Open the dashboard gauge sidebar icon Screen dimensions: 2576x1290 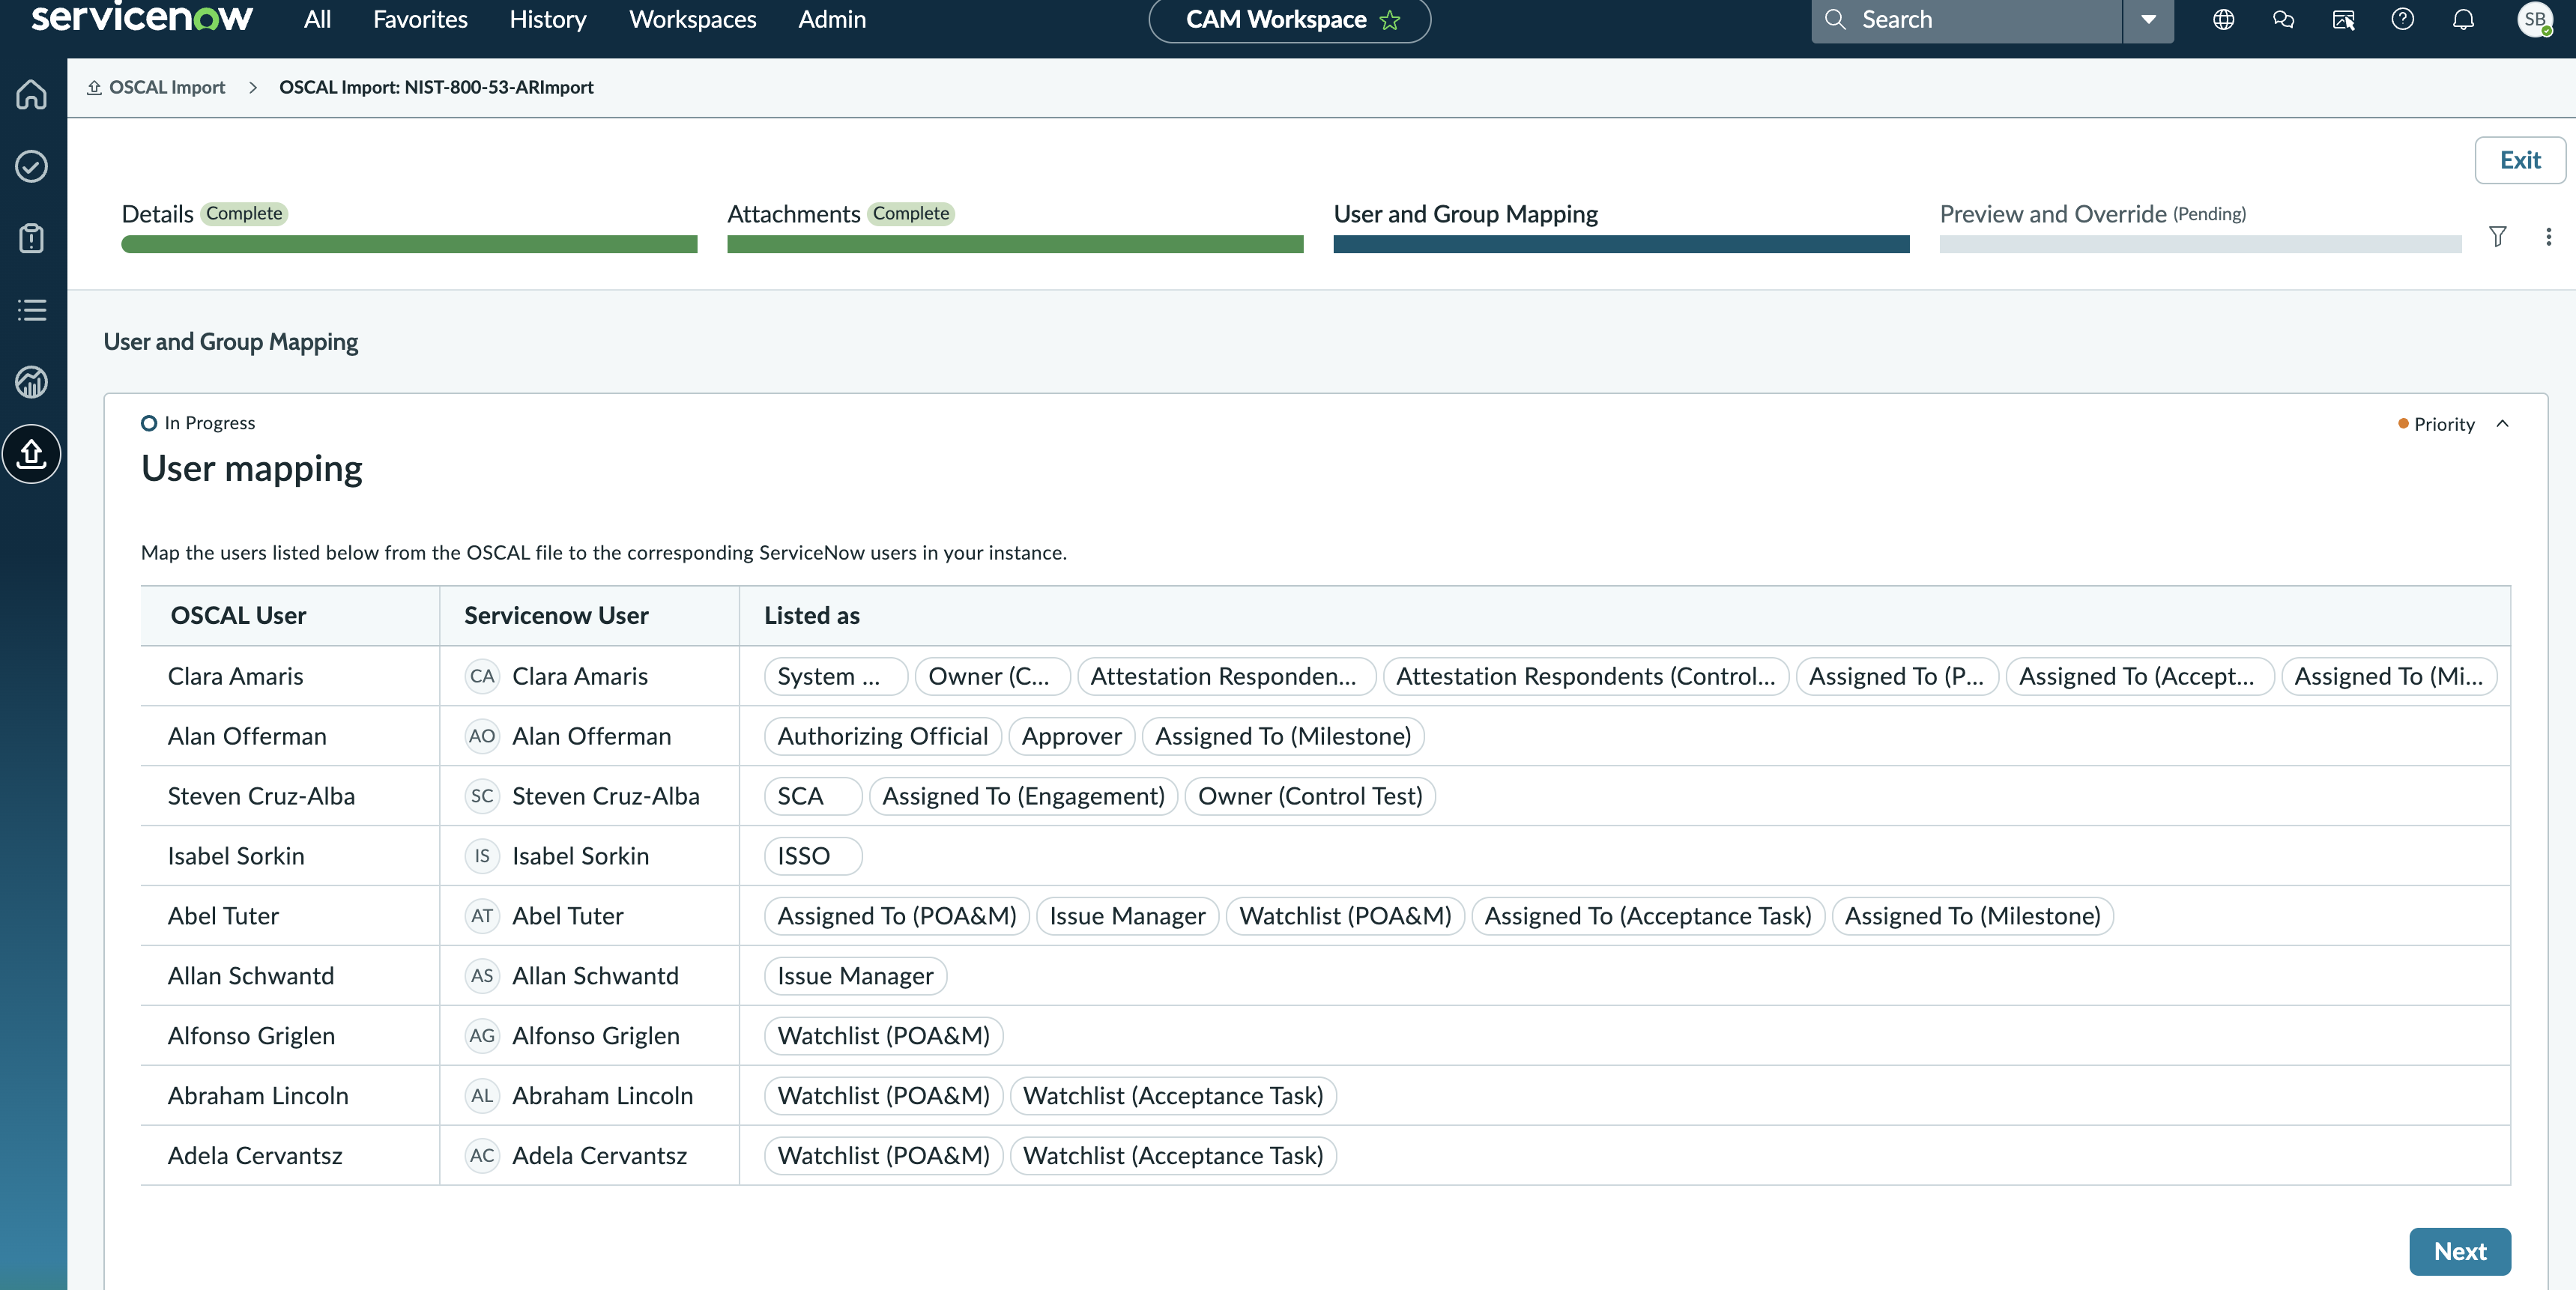32,382
